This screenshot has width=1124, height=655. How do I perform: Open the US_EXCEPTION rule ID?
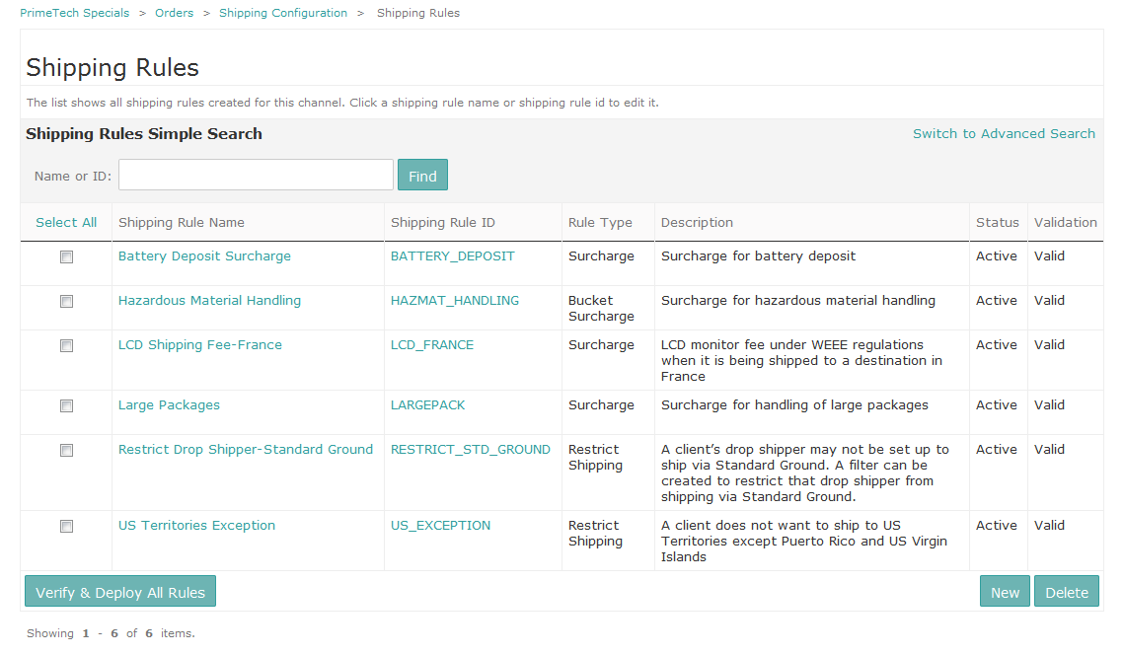pyautogui.click(x=440, y=525)
